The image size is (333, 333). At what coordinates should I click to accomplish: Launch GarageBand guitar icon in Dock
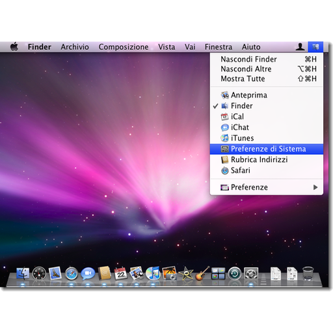tap(202, 274)
